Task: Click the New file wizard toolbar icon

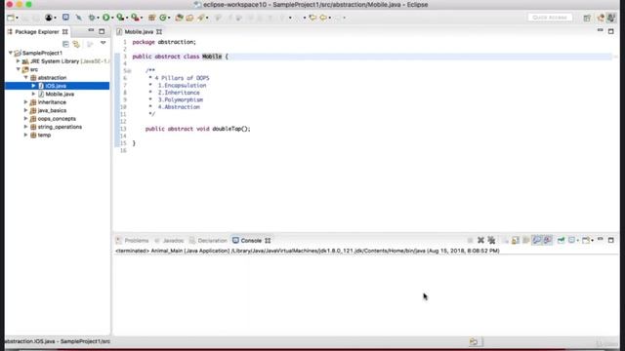Action: [11, 18]
